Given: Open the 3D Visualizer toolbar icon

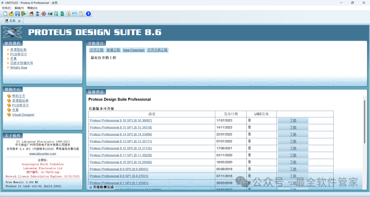Looking at the screenshot, I should coord(50,14).
